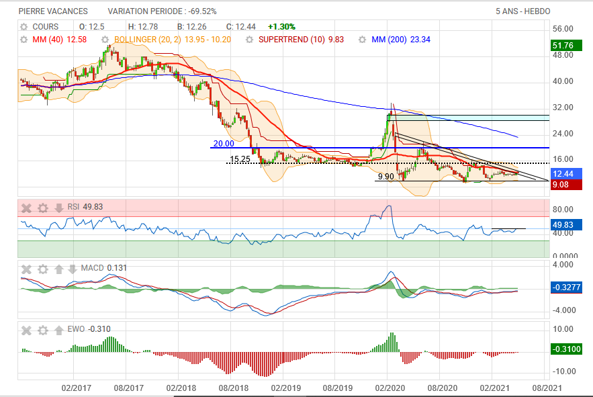This screenshot has width=593, height=397.
Task: Move the RSI panel down
Action: tap(58, 208)
